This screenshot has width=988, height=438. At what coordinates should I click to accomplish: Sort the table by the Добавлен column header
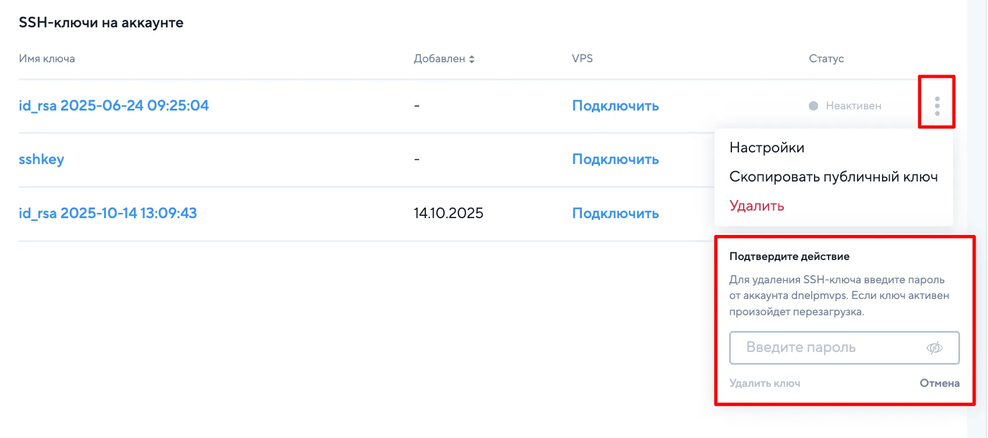click(439, 59)
